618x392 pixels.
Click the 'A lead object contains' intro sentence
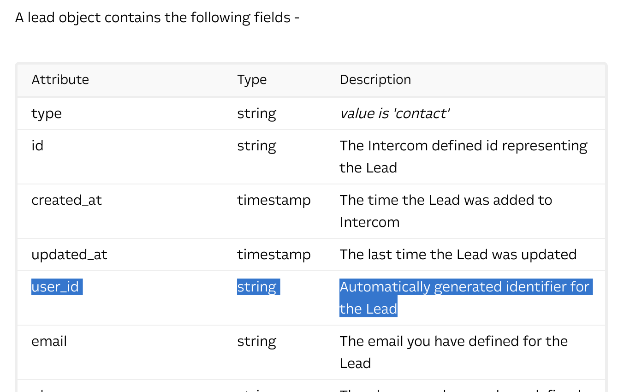[x=157, y=18]
